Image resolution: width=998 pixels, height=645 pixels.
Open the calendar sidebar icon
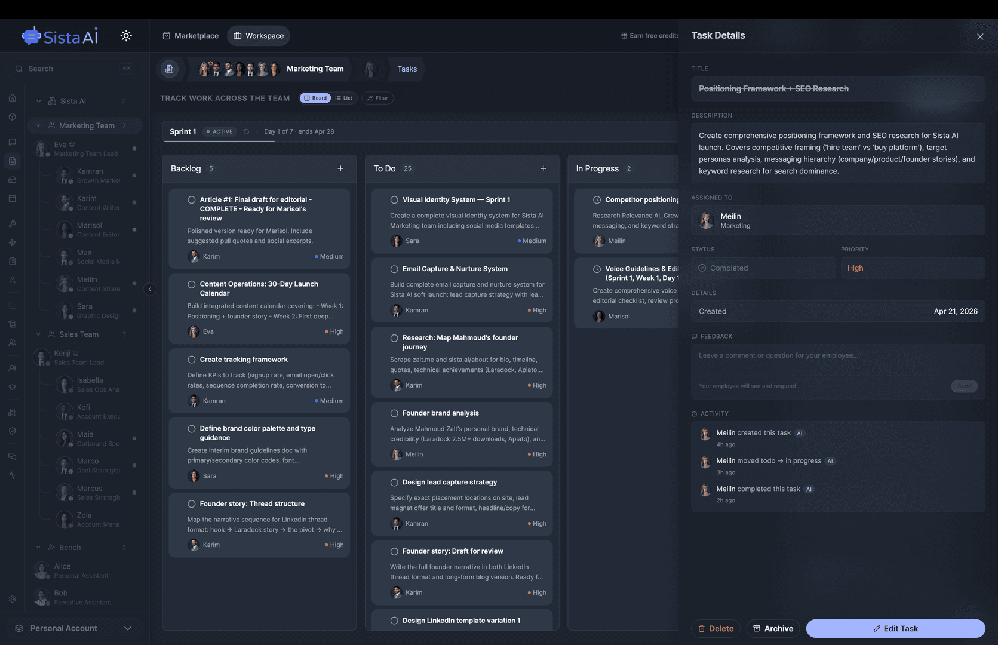pos(12,198)
